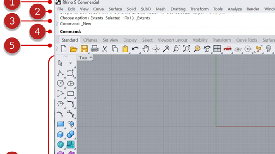Click the Undo arrow icon
This screenshot has height=154, width=275.
coord(135,49)
